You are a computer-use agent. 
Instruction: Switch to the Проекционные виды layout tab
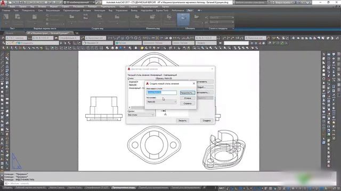pyautogui.click(x=124, y=187)
